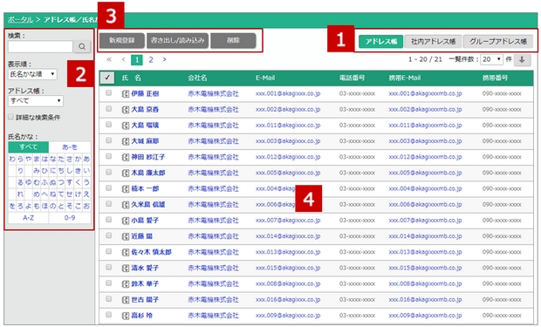541x327 pixels.
Task: Select the あ-を kana filter tab
Action: coord(70,147)
